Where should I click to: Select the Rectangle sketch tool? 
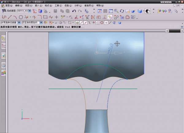(x=45, y=17)
